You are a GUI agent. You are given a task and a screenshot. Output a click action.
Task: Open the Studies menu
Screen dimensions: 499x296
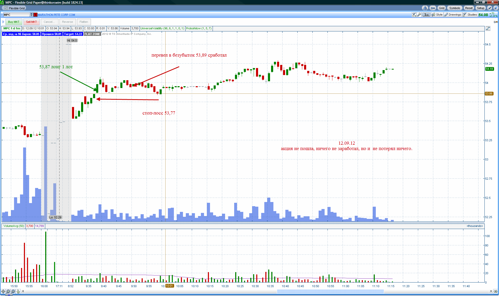tap(470, 15)
